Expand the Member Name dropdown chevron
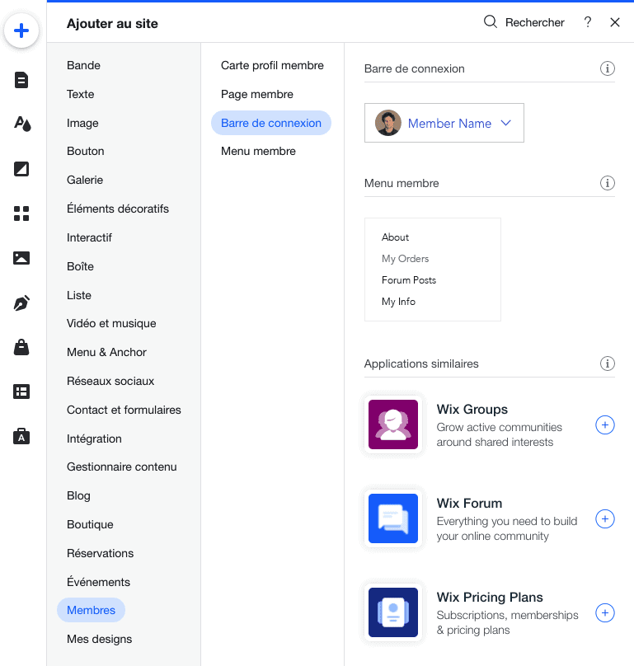Image resolution: width=634 pixels, height=666 pixels. 505,123
